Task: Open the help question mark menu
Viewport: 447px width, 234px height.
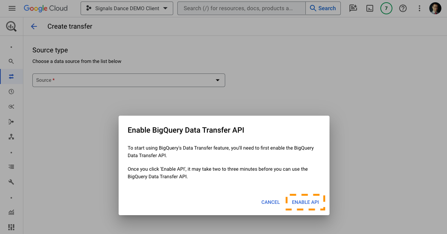Action: (403, 8)
